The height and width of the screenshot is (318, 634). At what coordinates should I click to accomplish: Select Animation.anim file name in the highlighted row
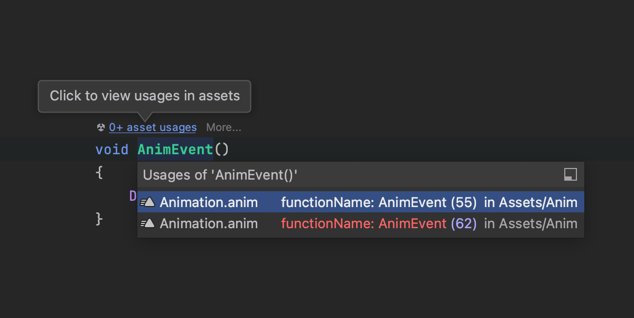tap(209, 202)
